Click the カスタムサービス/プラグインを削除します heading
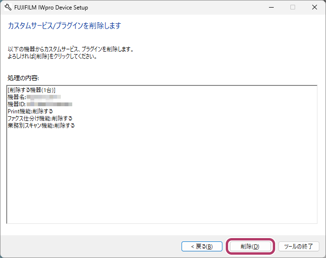 (64, 26)
